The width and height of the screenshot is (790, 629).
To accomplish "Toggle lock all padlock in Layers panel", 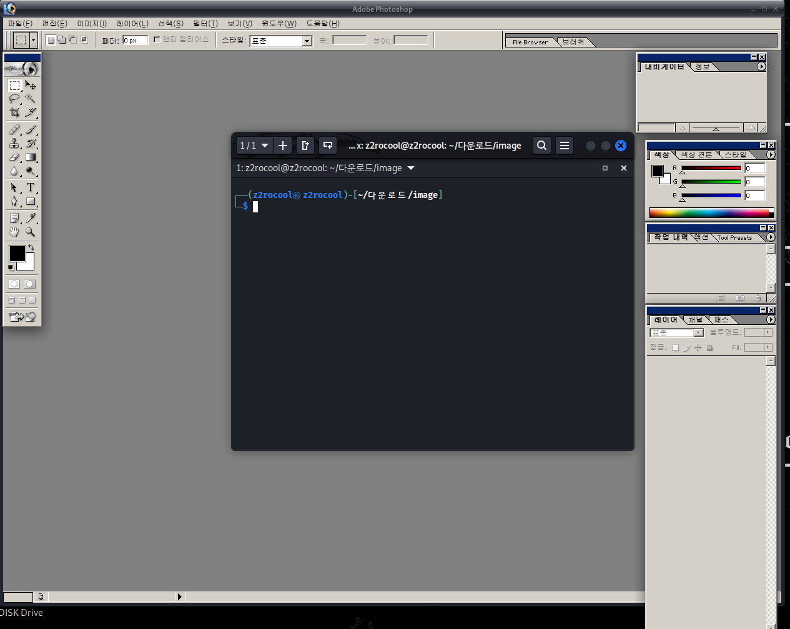I will pos(709,348).
